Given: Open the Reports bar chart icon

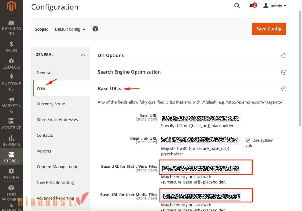Looking at the screenshot, I should (x=11, y=138).
